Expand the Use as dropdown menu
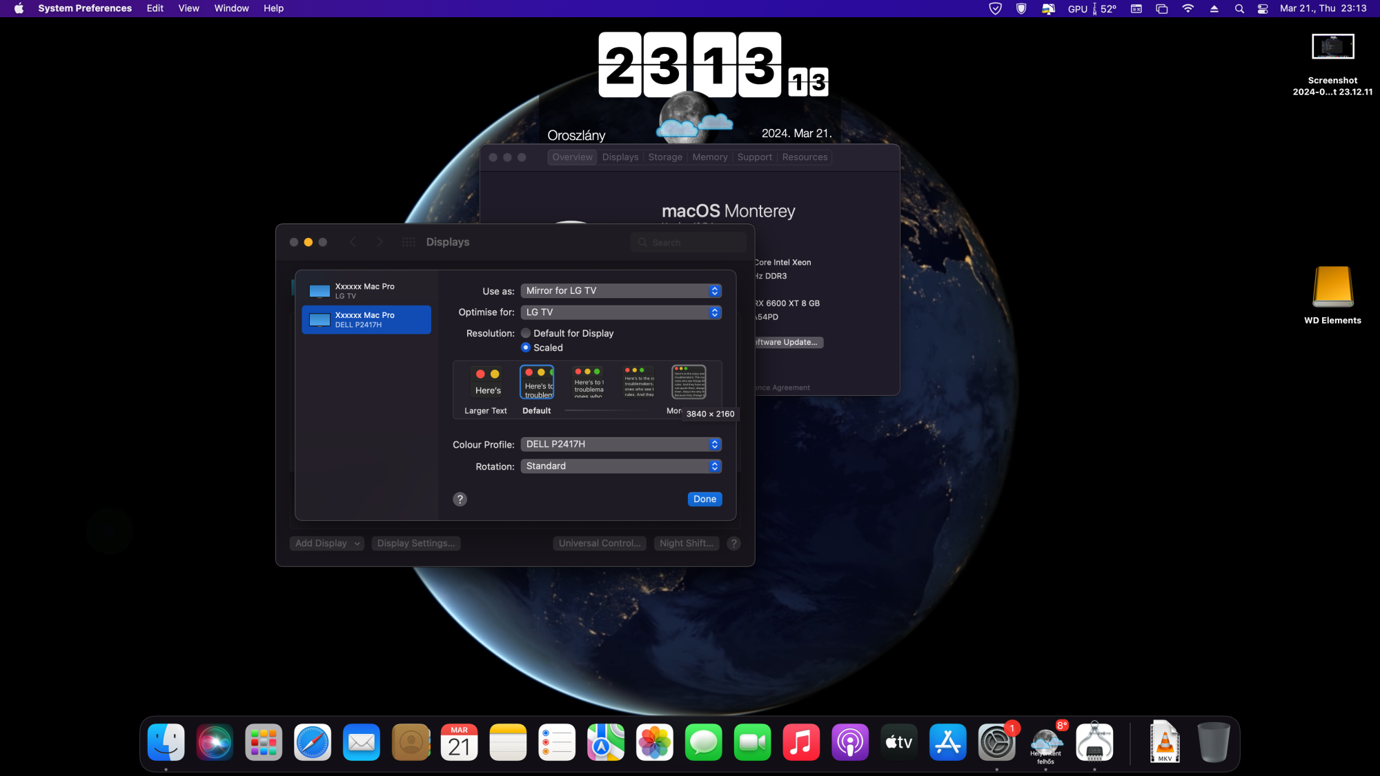The width and height of the screenshot is (1380, 776). point(620,290)
